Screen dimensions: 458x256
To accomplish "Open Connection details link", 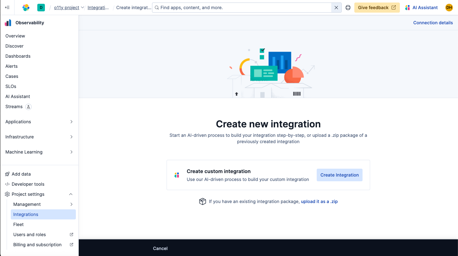I will [433, 23].
